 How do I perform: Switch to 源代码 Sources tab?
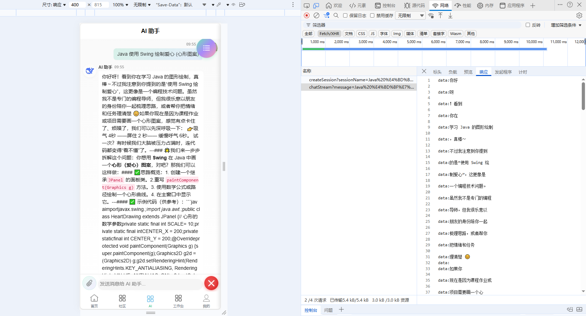click(415, 5)
